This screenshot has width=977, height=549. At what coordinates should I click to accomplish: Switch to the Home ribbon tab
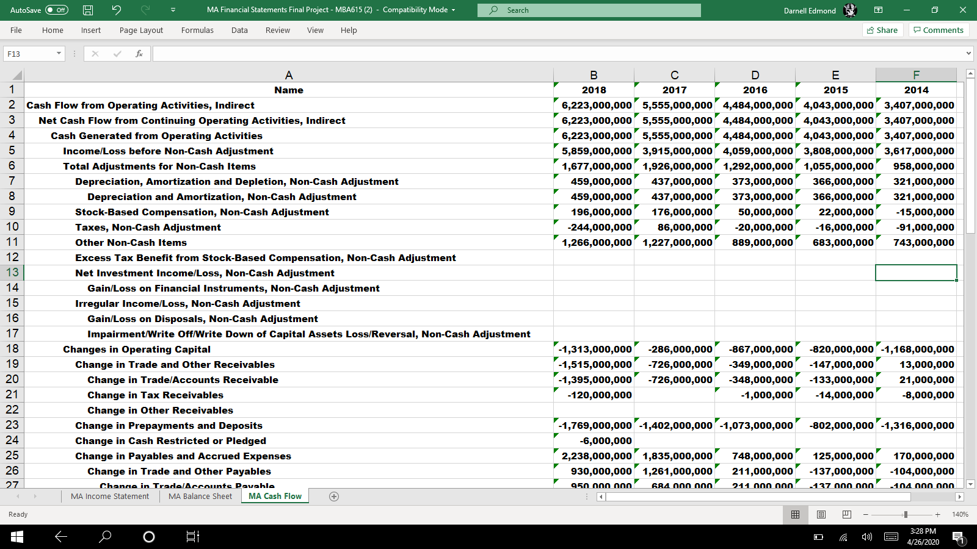click(53, 30)
